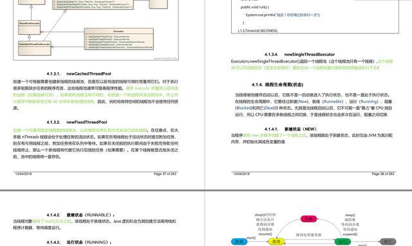Click the heading "4.1.4.2. 就绪状态（RUNNABLE）"
Image resolution: width=412 pixels, height=246 pixels.
pos(80,214)
